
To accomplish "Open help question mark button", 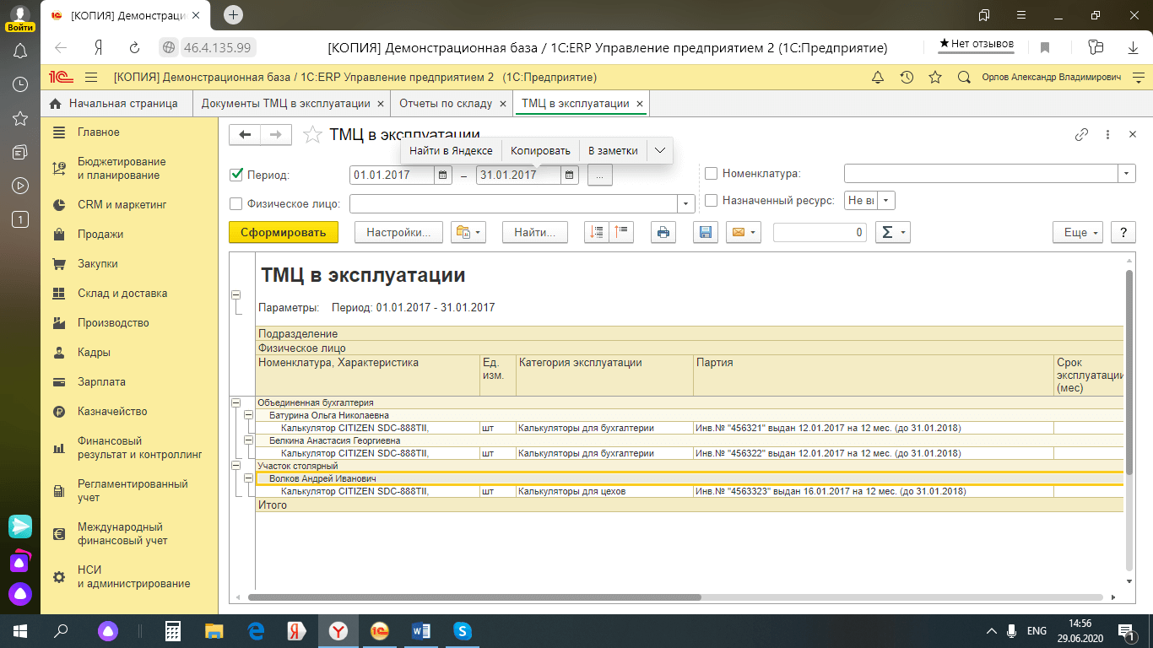I will pyautogui.click(x=1123, y=232).
